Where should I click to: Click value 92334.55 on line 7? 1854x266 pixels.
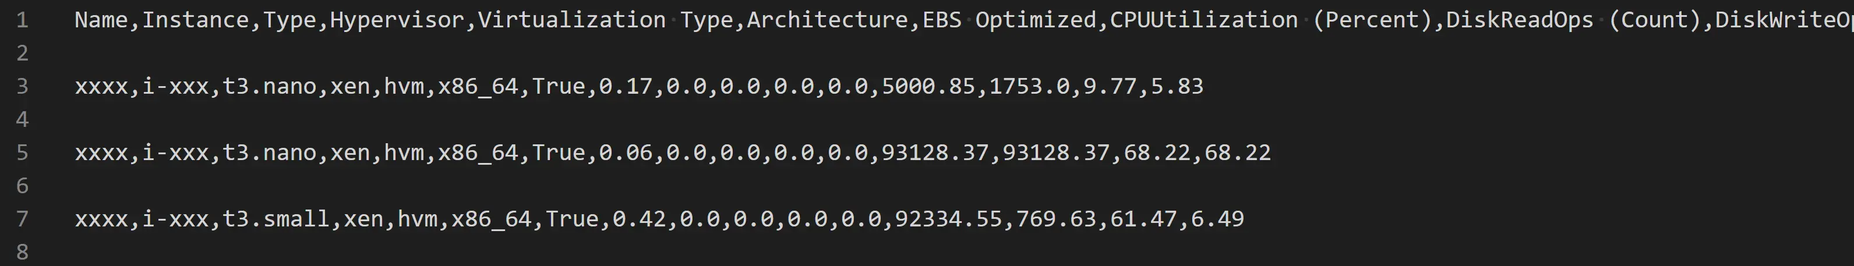click(949, 218)
